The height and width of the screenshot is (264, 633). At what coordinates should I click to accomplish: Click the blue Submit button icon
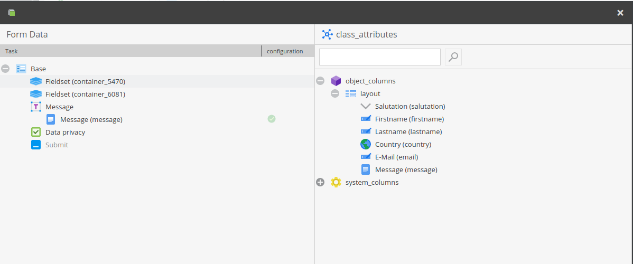click(x=36, y=145)
